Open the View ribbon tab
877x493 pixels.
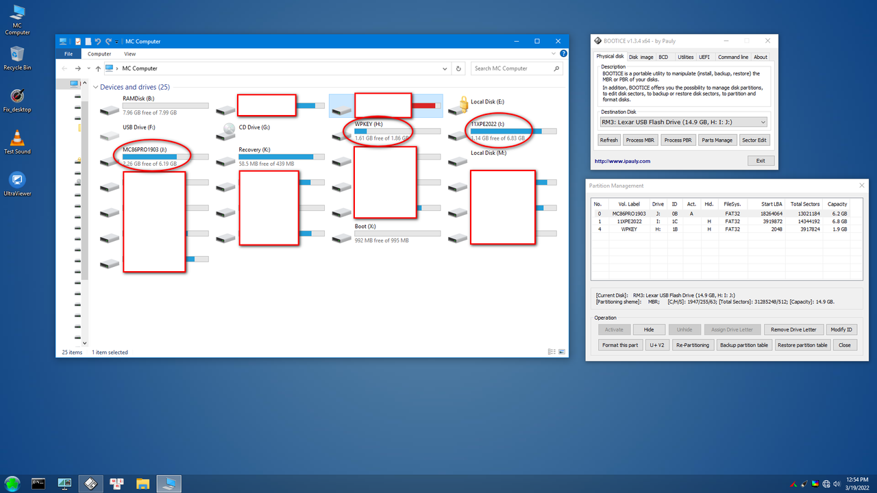[x=129, y=53]
